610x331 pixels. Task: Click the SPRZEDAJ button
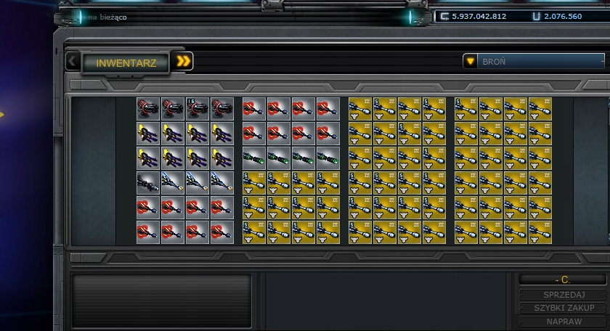564,295
